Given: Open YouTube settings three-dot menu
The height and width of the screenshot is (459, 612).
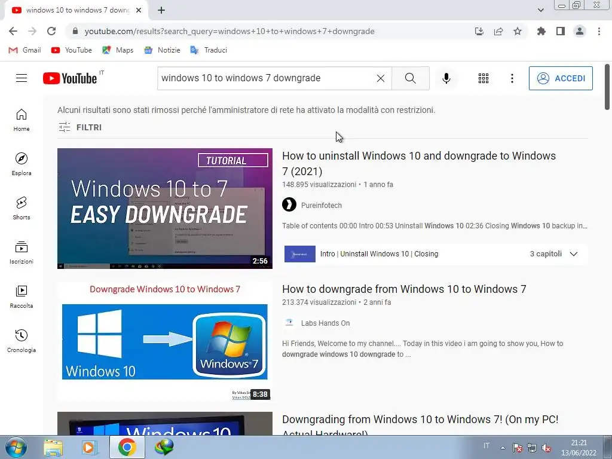Looking at the screenshot, I should click(x=512, y=78).
